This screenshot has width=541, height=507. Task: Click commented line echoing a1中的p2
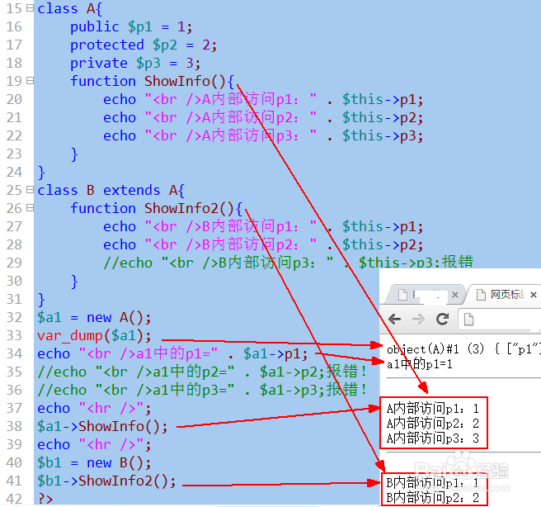pos(202,372)
